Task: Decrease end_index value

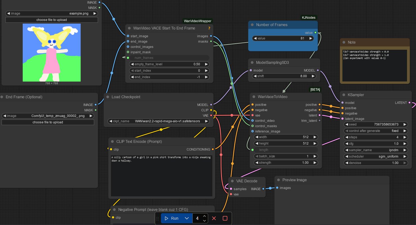Action: tap(132, 77)
